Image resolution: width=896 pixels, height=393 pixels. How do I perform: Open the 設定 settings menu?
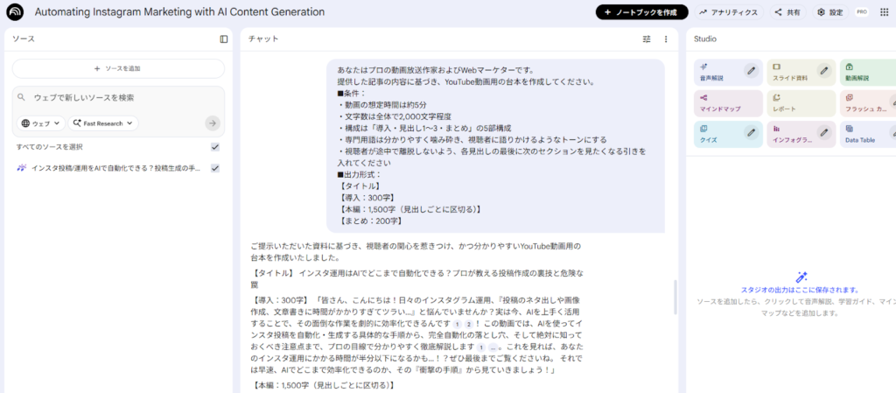(829, 12)
